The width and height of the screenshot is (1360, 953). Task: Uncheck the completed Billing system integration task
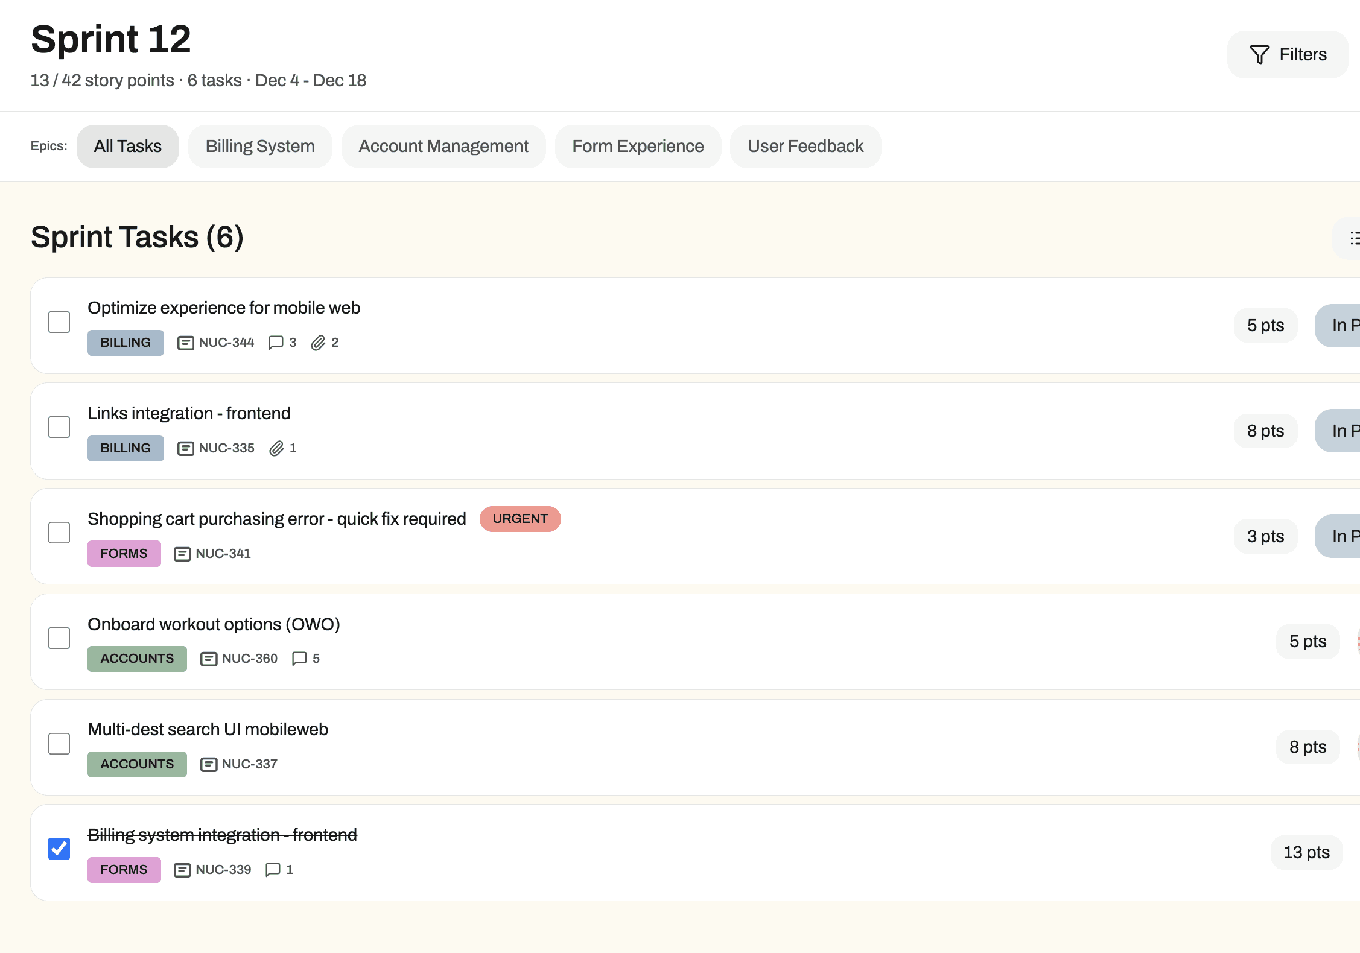tap(59, 849)
